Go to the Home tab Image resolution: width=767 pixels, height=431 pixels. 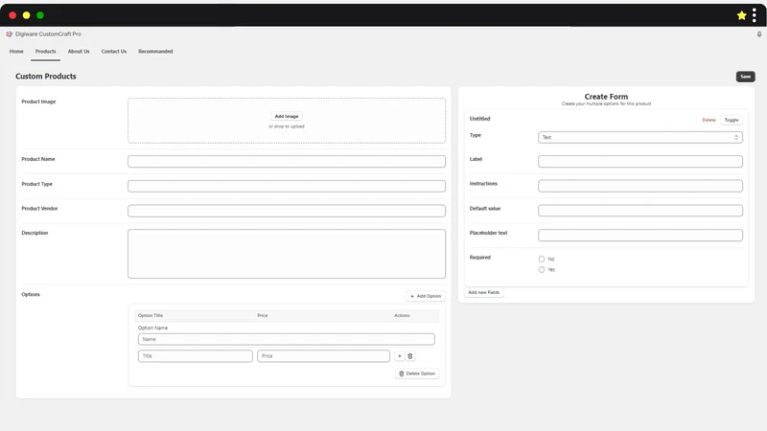pos(16,52)
